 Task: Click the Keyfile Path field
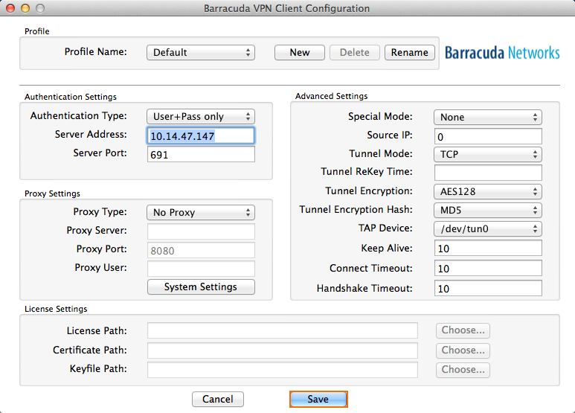[283, 370]
